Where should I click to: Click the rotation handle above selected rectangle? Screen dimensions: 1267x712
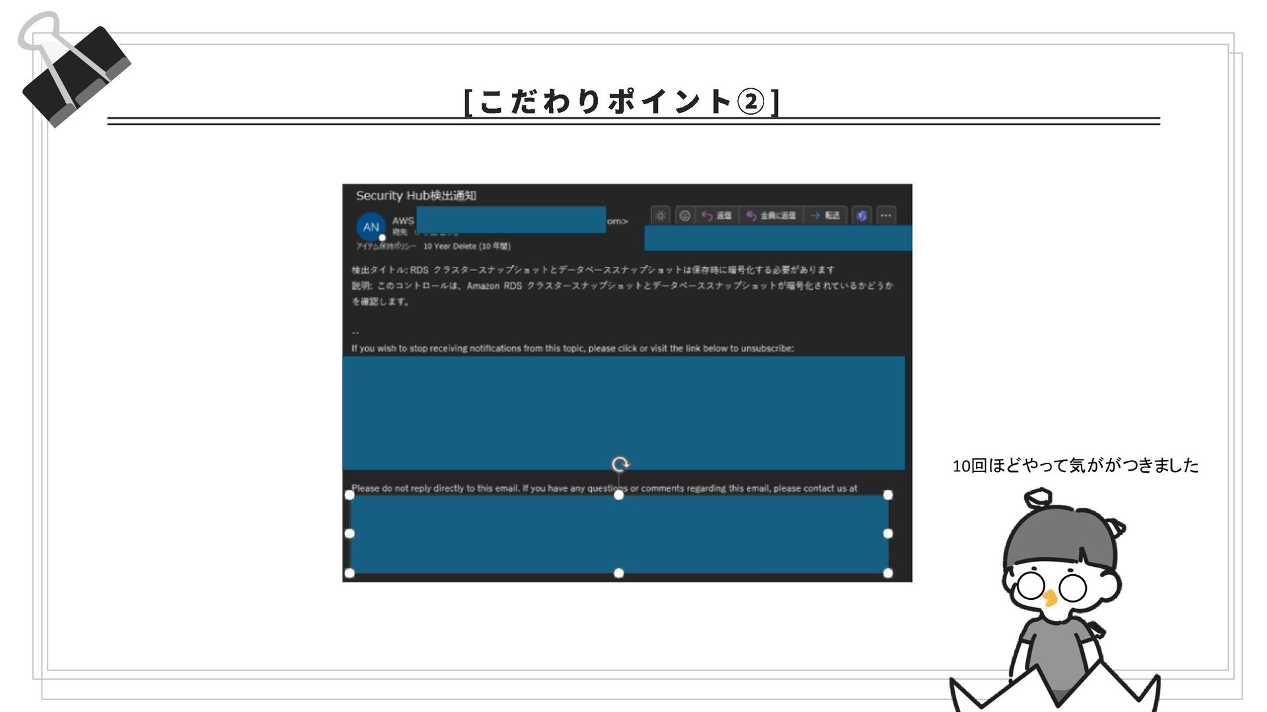(620, 465)
